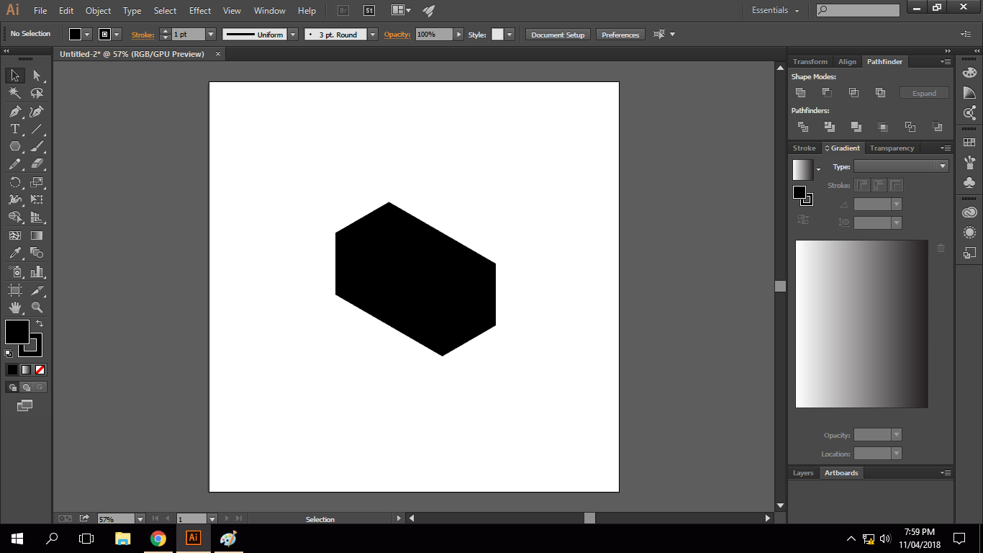This screenshot has width=983, height=553.
Task: Open the 3 pt. Round brush dropdown
Action: coord(372,35)
